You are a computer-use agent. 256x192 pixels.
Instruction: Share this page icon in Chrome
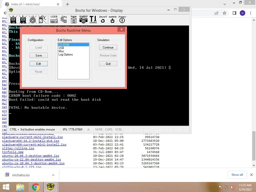[x=216, y=13]
